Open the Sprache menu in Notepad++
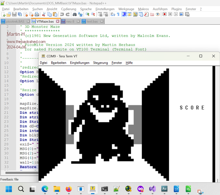The image size is (220, 195). [x=86, y=9]
